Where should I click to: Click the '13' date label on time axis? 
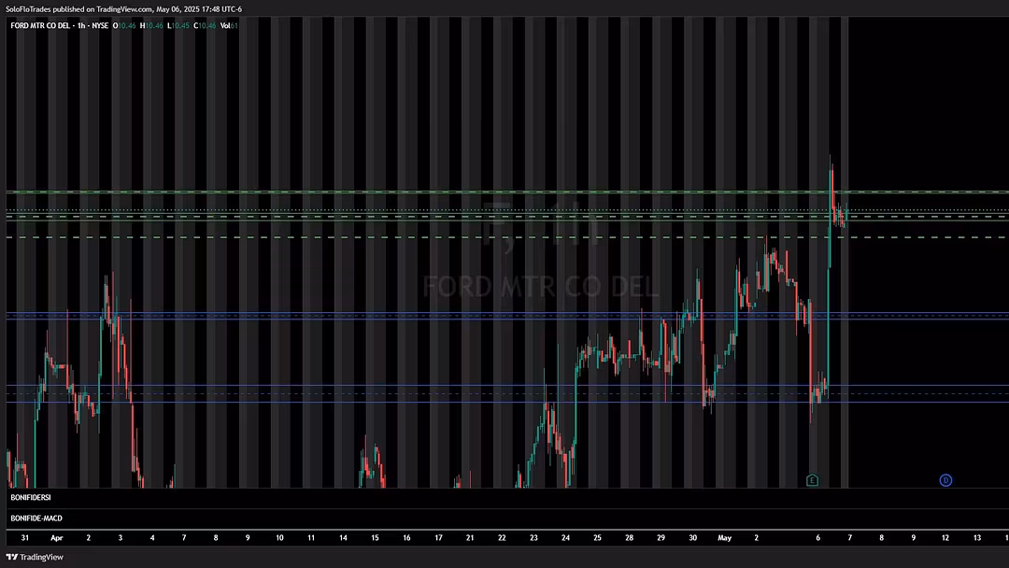[977, 538]
